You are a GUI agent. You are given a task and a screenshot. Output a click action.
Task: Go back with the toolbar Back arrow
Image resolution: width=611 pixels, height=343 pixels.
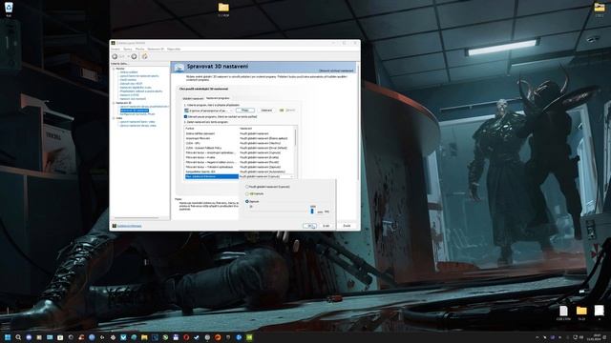[x=115, y=57]
